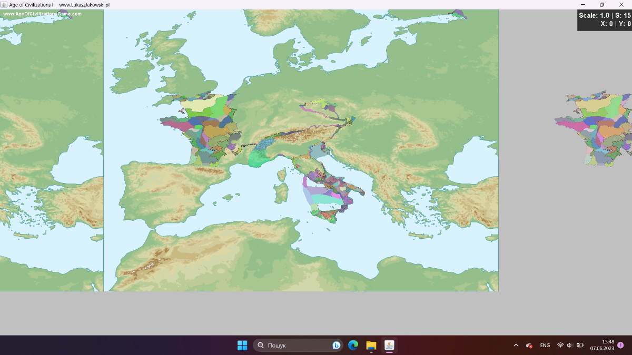Open the notification badge in the tray
Viewport: 632px width, 355px height.
point(620,345)
